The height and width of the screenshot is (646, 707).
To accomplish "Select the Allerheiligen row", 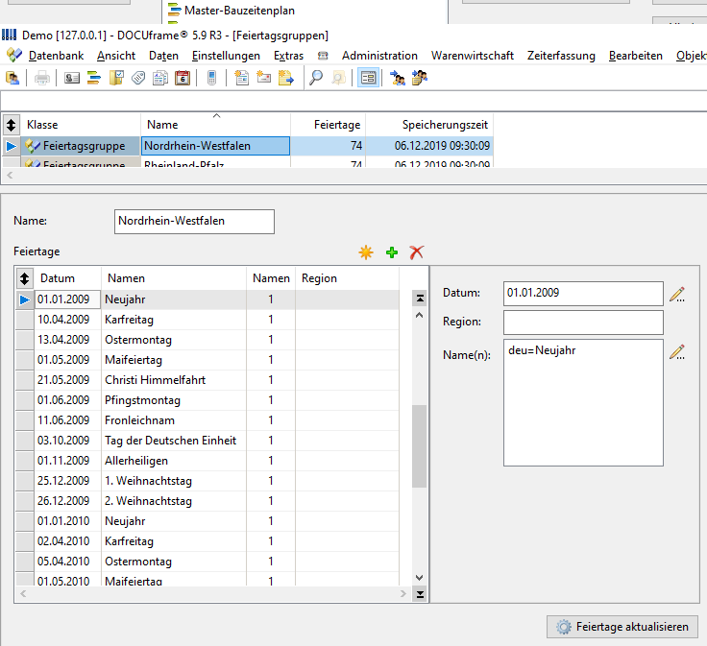I will tap(207, 461).
